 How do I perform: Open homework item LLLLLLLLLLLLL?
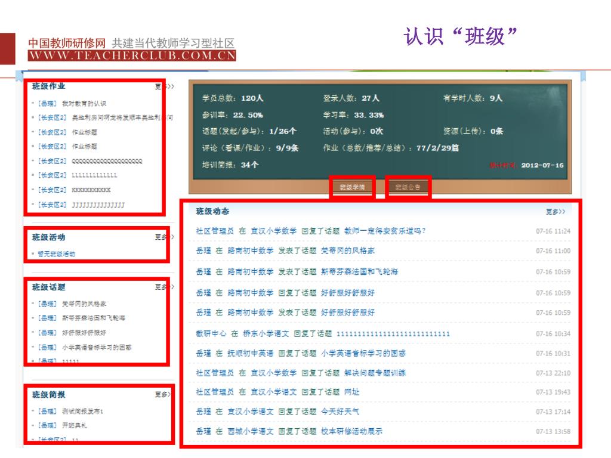coord(94,175)
